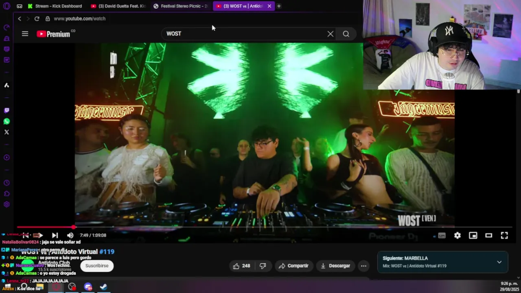Click the Suscribirse button

[x=97, y=266]
